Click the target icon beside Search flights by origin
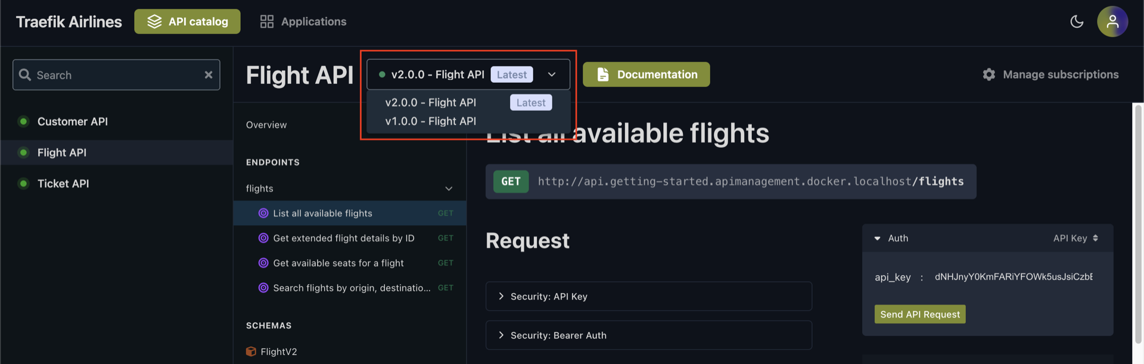 (263, 288)
